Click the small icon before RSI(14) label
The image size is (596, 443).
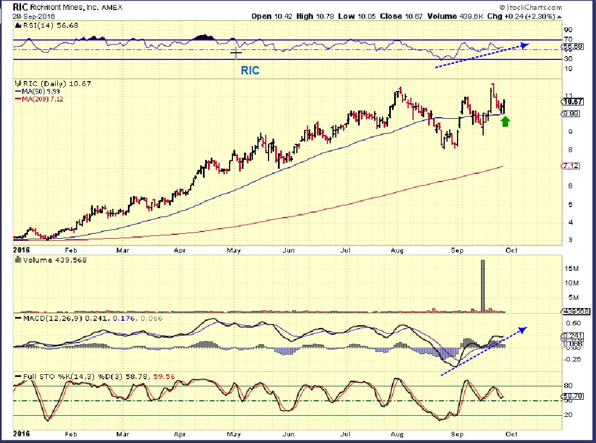pyautogui.click(x=17, y=26)
